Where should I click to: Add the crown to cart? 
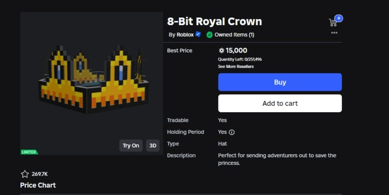[x=280, y=103]
